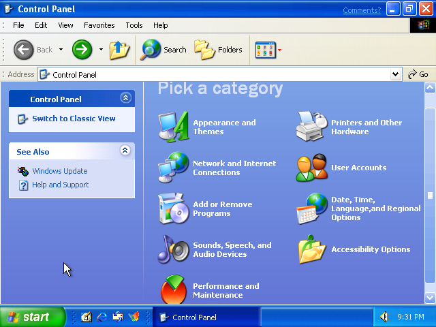
Task: Click the Control Panel address bar icon
Action: click(44, 74)
